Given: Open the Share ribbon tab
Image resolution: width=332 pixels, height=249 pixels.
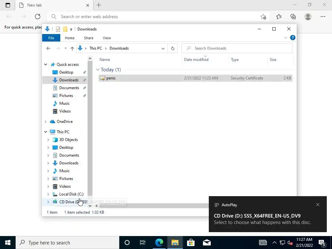Looking at the screenshot, I should 89,38.
